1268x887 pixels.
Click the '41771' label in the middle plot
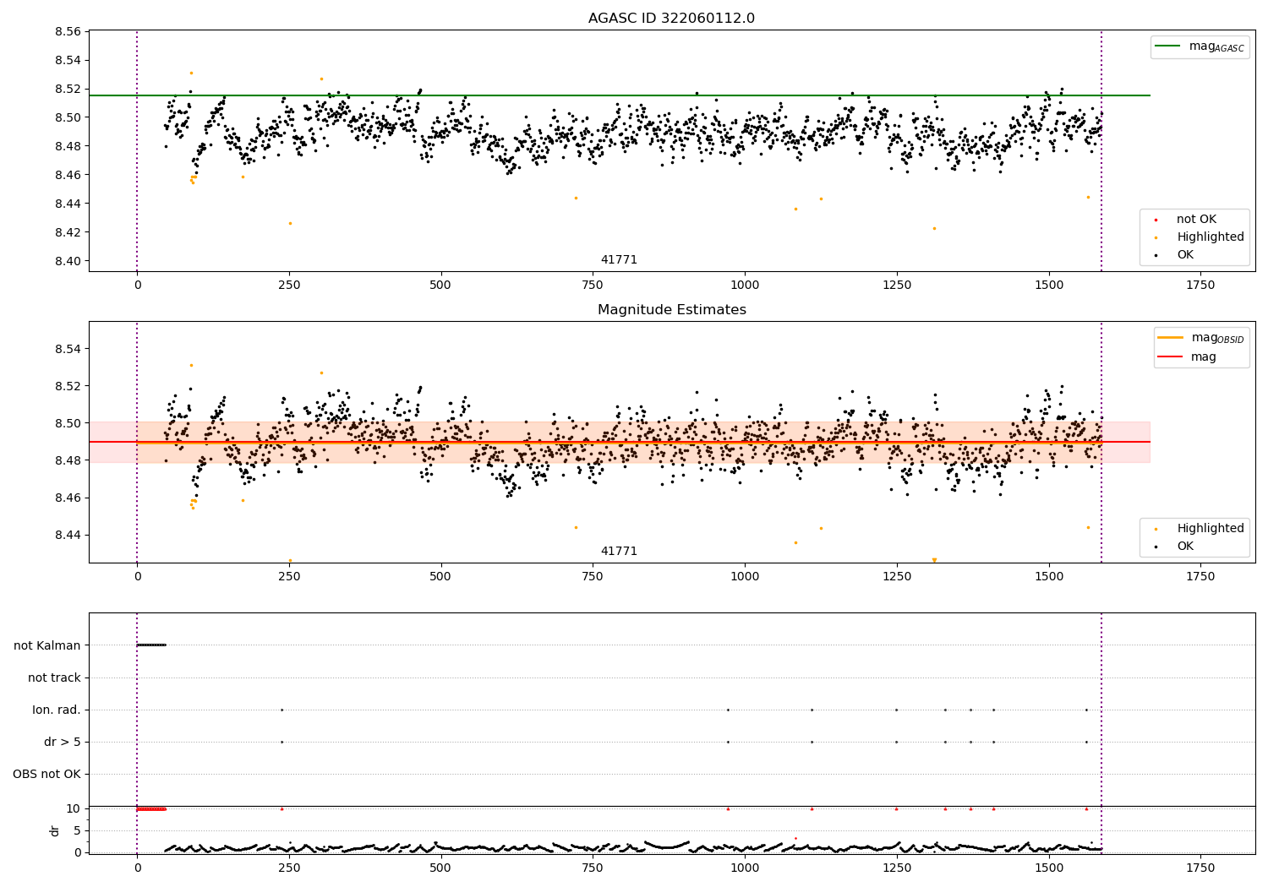[619, 551]
